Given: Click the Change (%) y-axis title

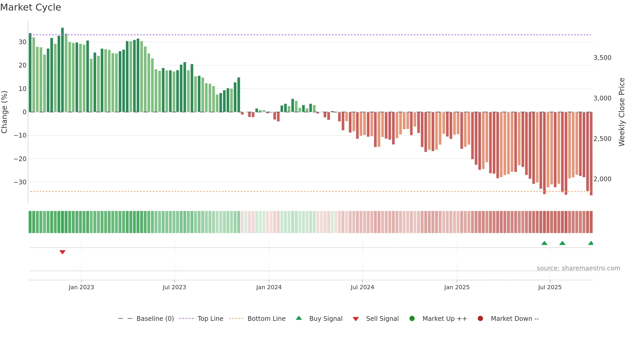Looking at the screenshot, I should point(4,112).
